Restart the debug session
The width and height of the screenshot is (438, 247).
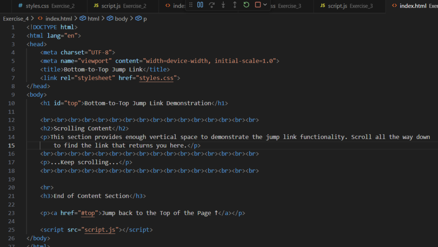click(246, 5)
